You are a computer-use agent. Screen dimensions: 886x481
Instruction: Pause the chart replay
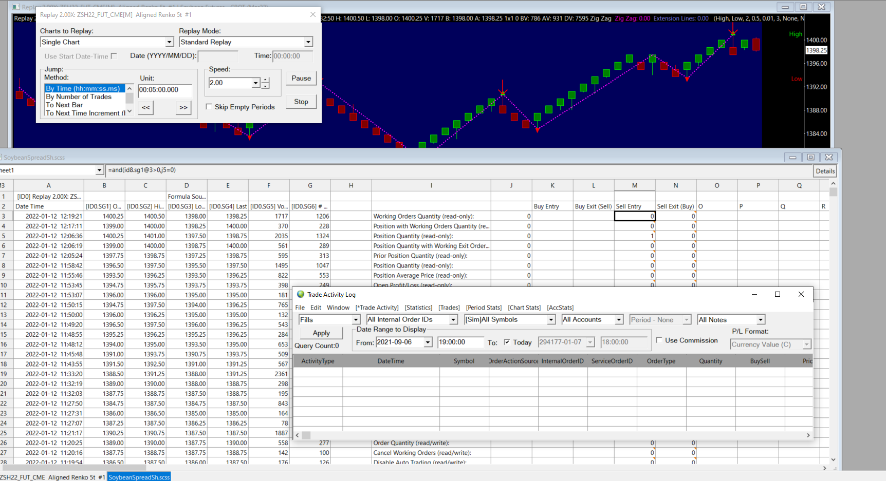301,79
